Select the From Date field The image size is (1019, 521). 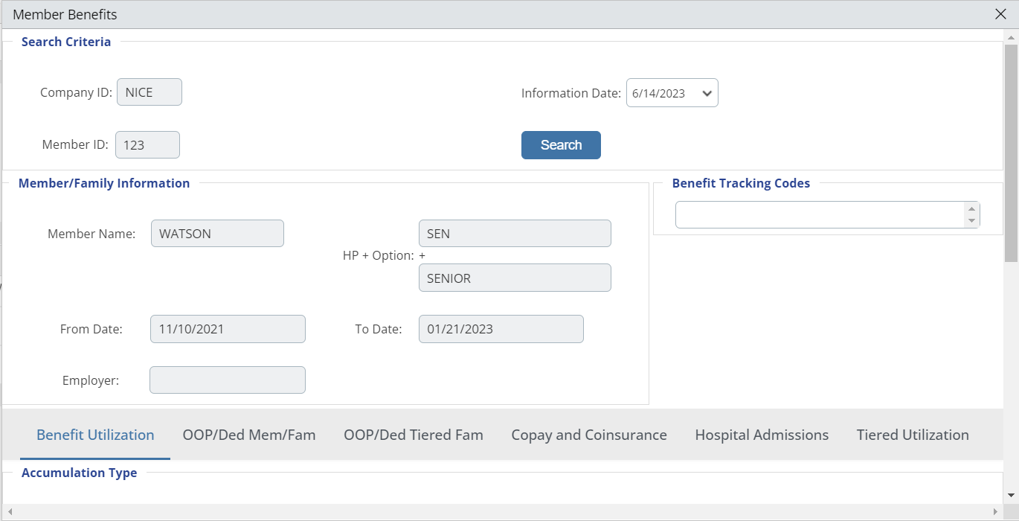[x=228, y=329]
